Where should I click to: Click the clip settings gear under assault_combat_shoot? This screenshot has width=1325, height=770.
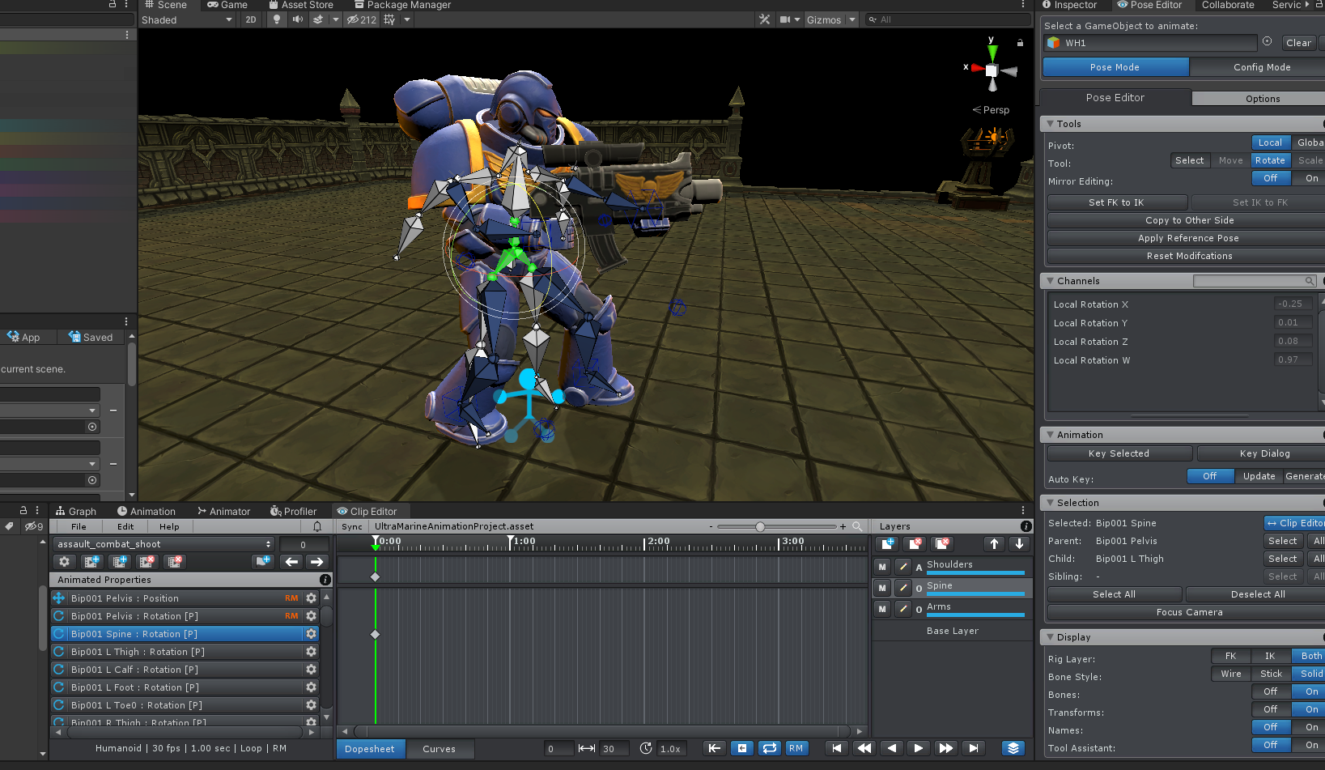(65, 562)
